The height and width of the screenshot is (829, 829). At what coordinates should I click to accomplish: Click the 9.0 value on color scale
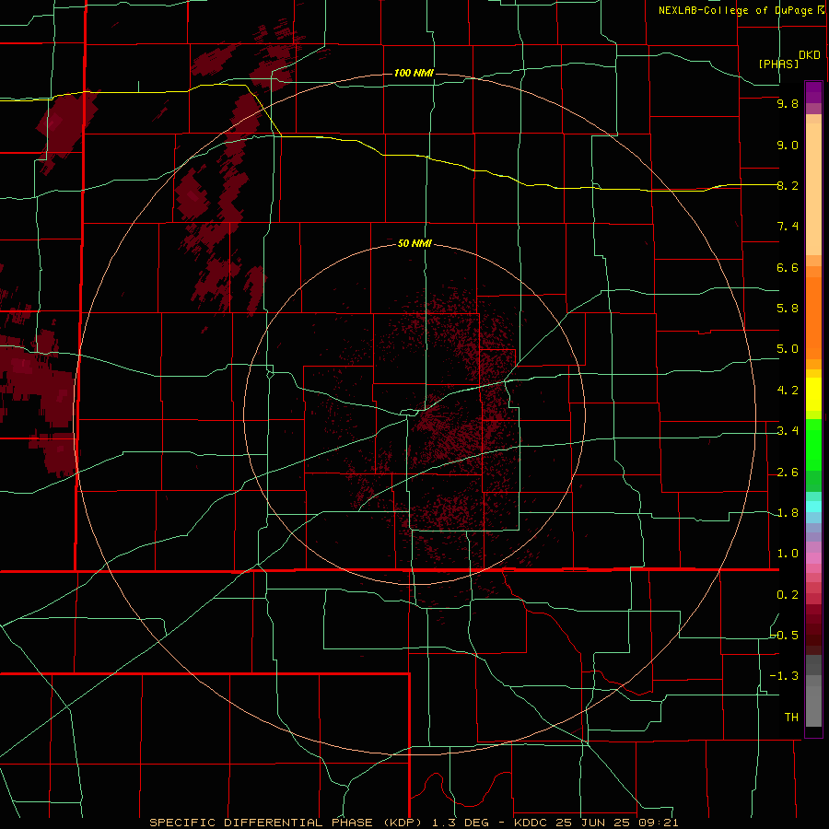[788, 145]
